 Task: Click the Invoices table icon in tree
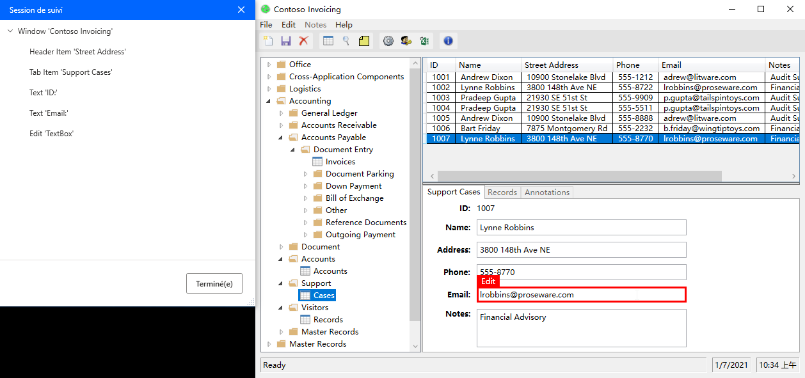(x=317, y=162)
